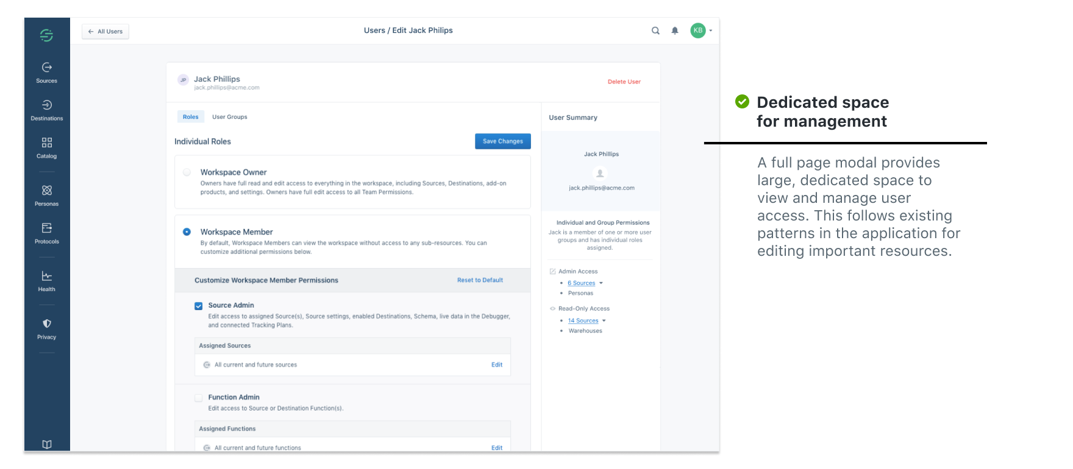
Task: Go back to All Users
Action: [105, 32]
